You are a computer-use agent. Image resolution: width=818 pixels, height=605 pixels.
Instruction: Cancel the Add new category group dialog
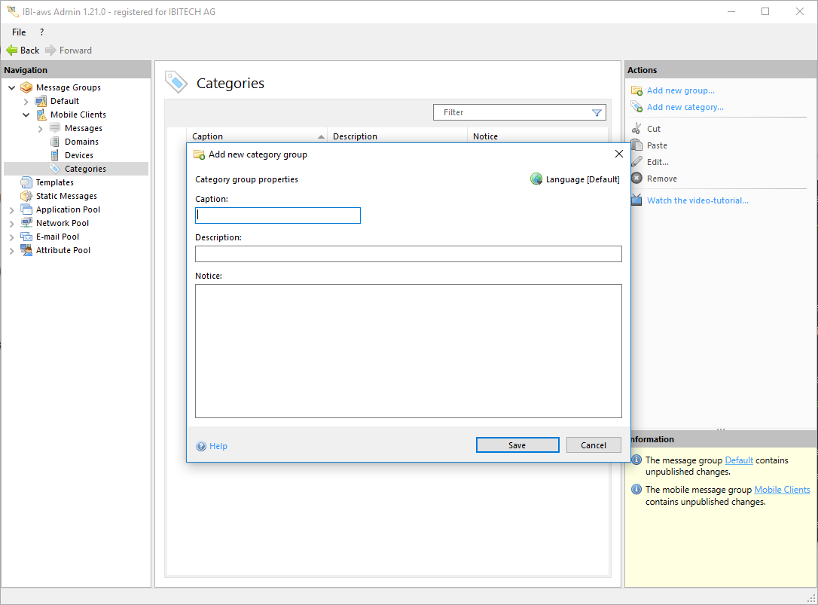click(593, 445)
